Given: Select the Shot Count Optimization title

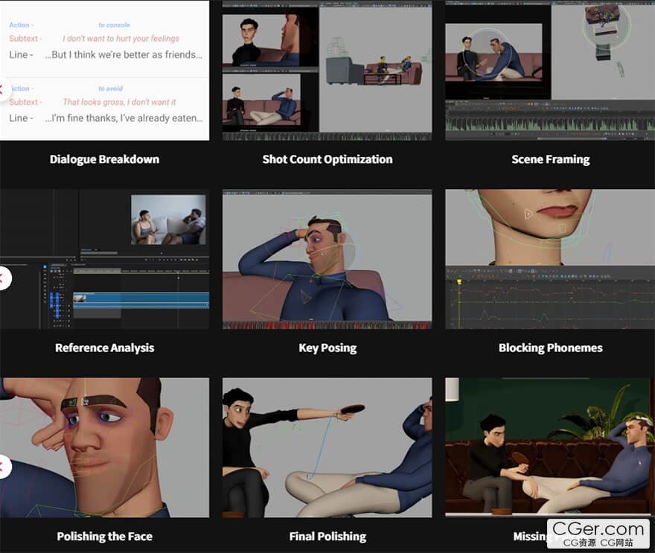Looking at the screenshot, I should pos(327,159).
